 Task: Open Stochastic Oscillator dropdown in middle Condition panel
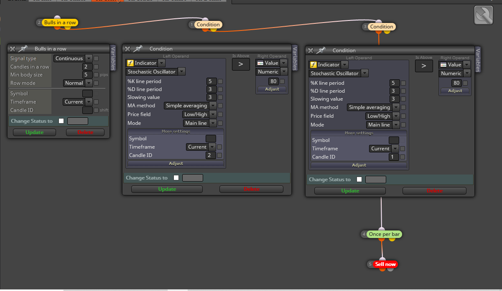(155, 72)
